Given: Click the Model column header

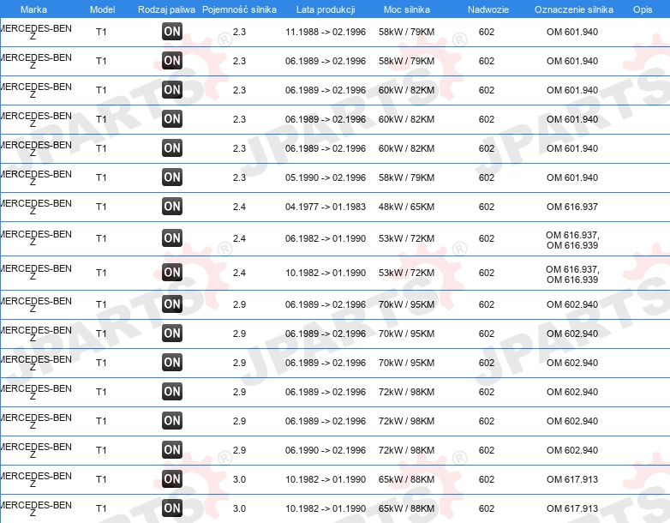Looking at the screenshot, I should click(103, 9).
